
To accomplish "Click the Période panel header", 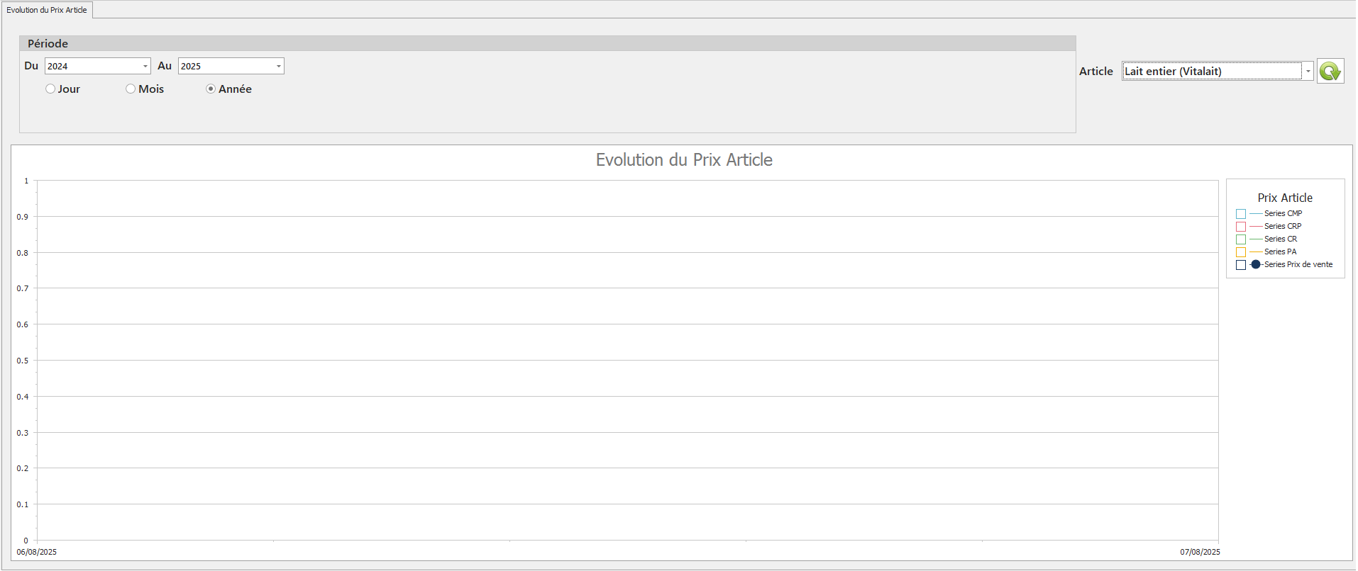I will pos(547,44).
